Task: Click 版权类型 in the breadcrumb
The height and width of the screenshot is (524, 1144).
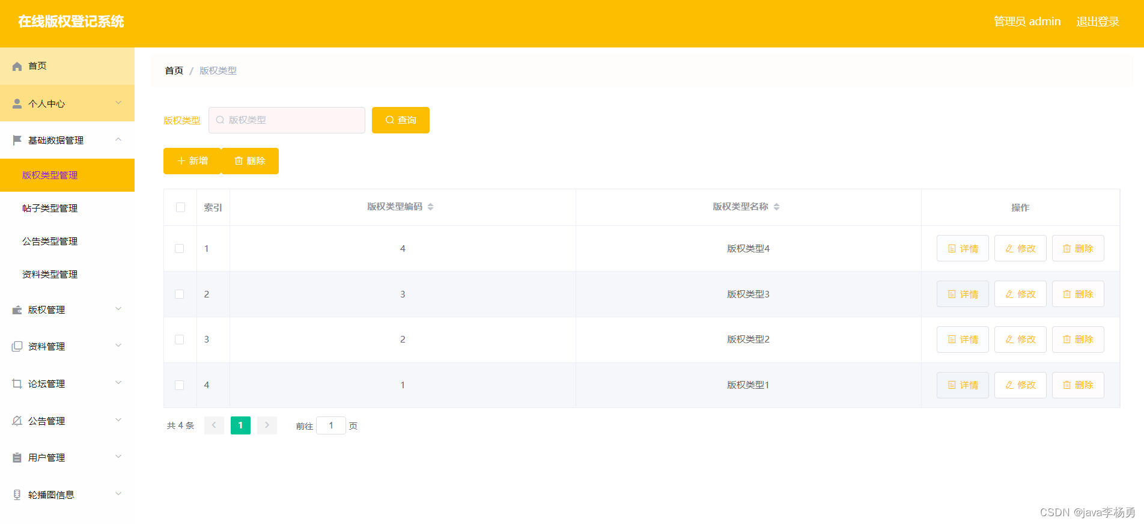Action: [x=218, y=71]
